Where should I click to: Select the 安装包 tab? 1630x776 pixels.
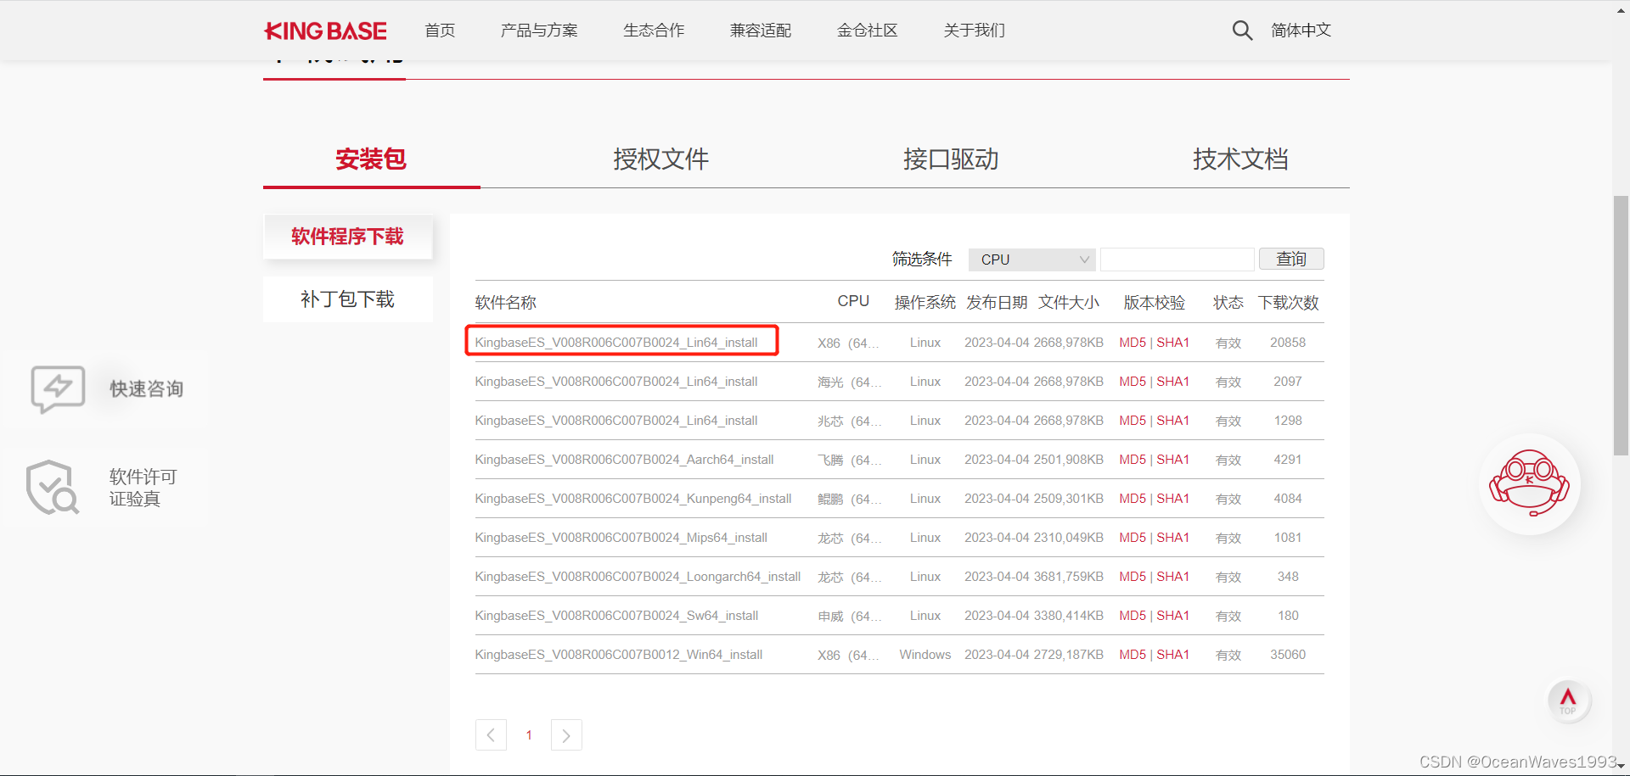pos(371,159)
